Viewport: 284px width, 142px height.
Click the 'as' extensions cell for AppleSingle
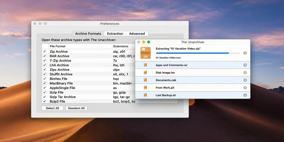coord(115,88)
